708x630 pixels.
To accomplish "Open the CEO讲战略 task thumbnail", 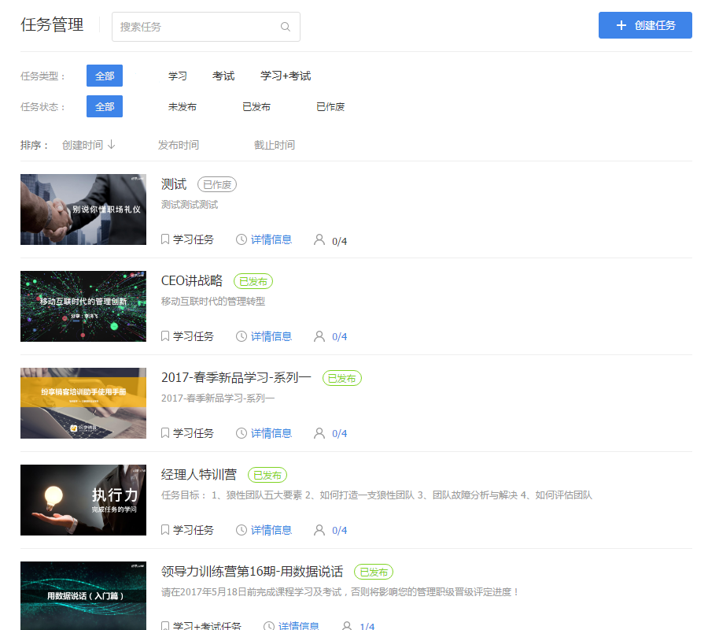I will point(83,306).
